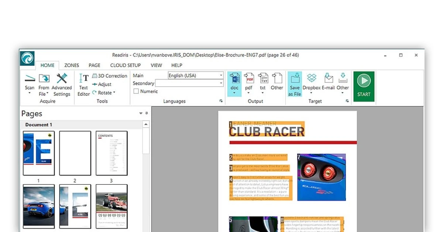Select blue car page thumbnail
This screenshot has height=232, width=443.
39,207
